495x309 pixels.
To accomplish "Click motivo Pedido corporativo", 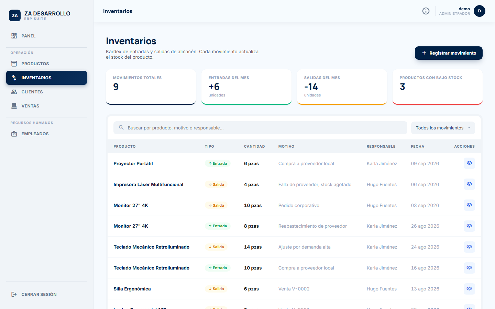I will coord(299,205).
